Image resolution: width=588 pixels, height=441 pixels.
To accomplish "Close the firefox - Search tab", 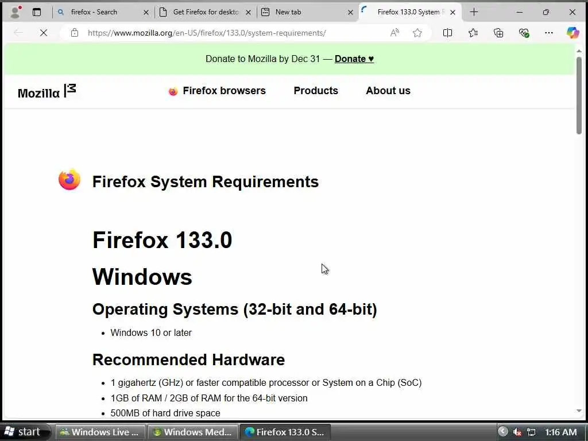I will [x=146, y=13].
